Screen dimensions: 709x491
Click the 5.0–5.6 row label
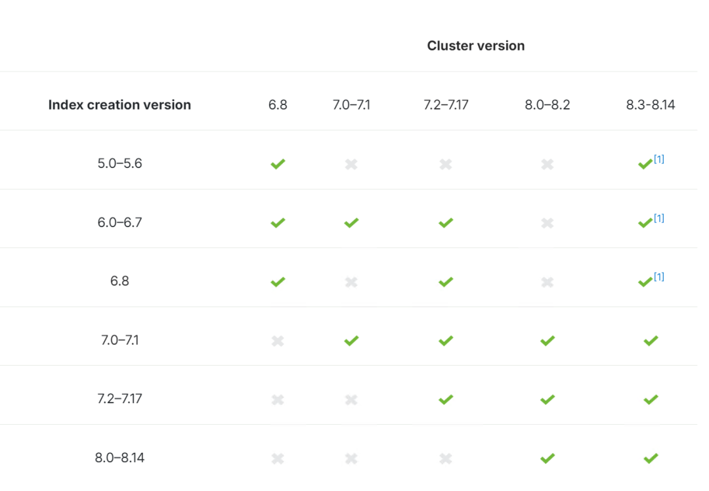click(119, 163)
